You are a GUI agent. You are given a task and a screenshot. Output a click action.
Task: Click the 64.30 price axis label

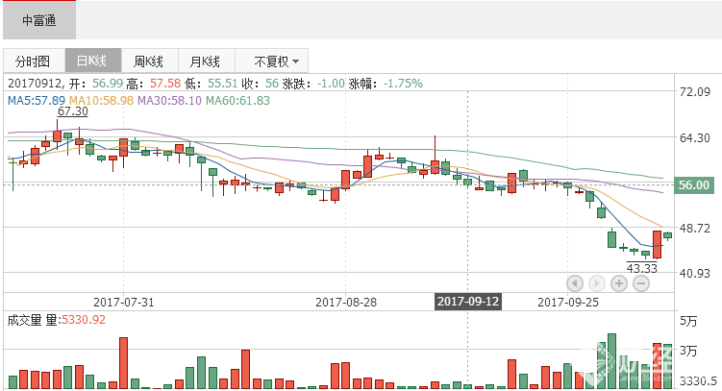695,138
